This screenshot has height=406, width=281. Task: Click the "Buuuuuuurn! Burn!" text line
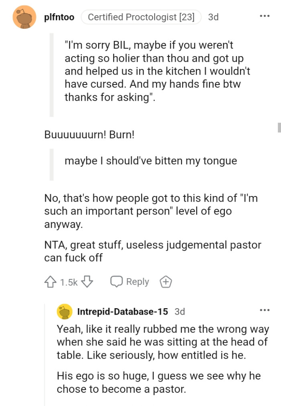point(89,135)
